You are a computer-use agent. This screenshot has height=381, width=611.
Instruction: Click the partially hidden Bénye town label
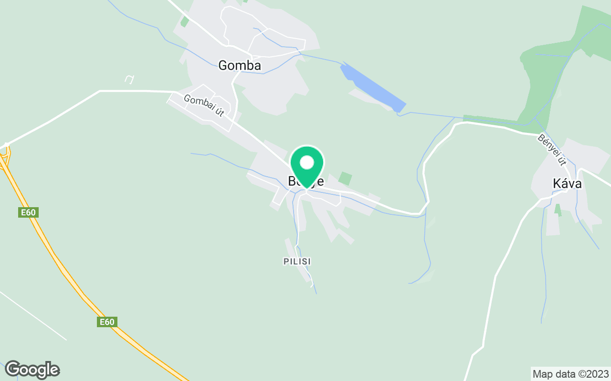point(306,181)
